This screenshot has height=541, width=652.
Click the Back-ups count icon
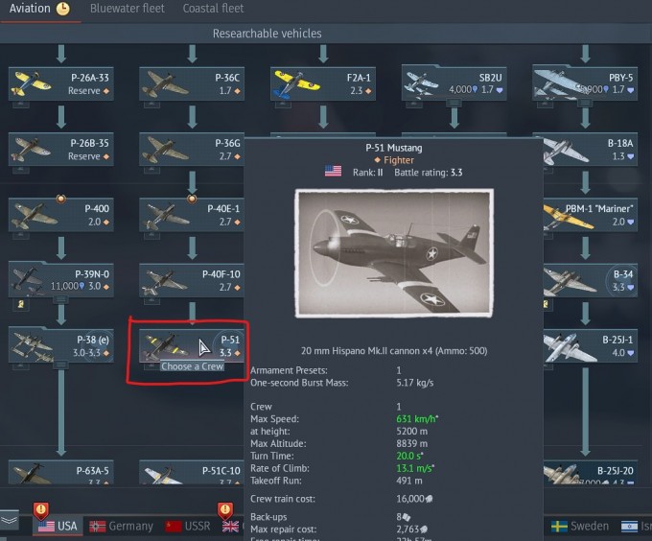tap(407, 517)
